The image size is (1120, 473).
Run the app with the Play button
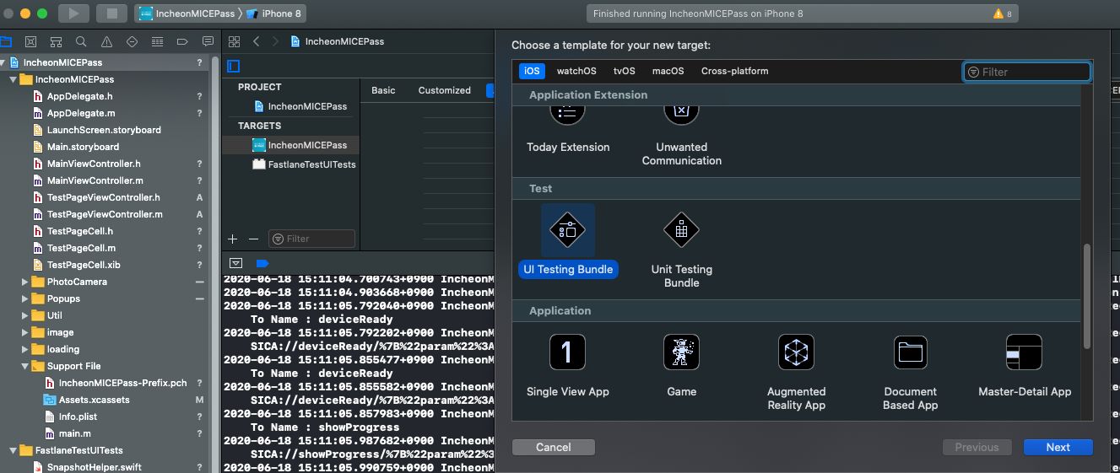click(73, 13)
